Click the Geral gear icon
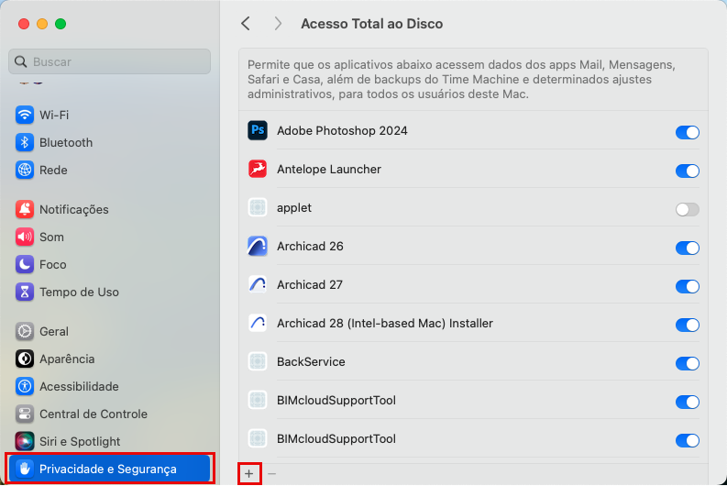727x486 pixels. click(25, 331)
